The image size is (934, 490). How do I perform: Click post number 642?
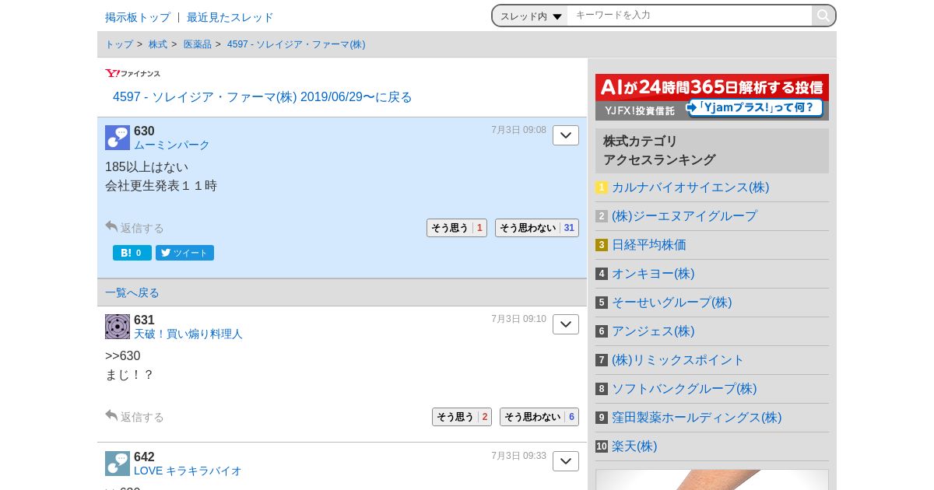point(144,457)
